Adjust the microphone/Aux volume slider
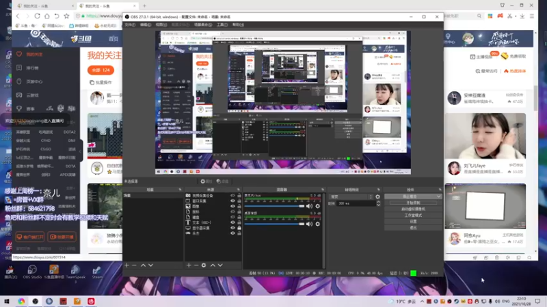The width and height of the screenshot is (547, 307). pos(274,206)
